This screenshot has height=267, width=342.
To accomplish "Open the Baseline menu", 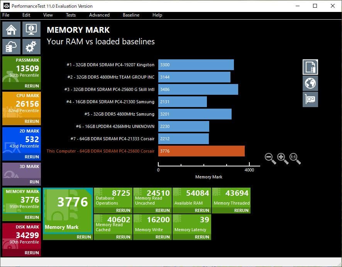I will tap(131, 15).
